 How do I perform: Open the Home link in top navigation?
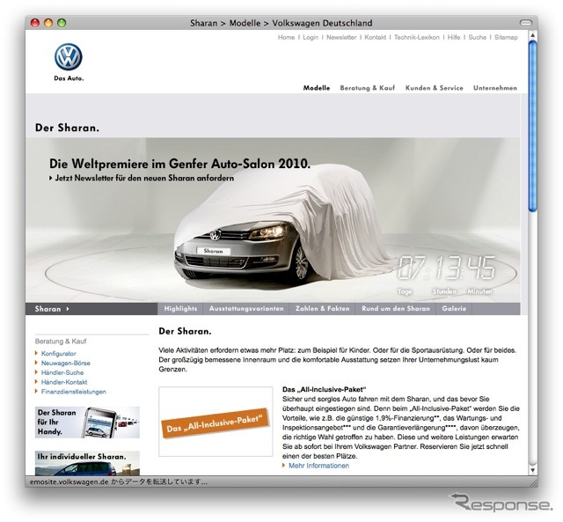(286, 37)
